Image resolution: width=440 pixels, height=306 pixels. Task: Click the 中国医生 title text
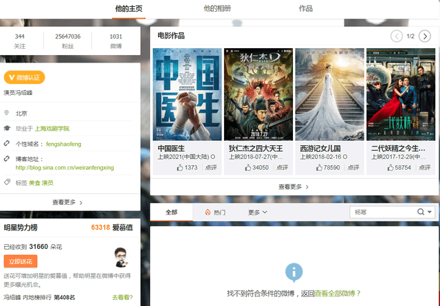point(171,149)
